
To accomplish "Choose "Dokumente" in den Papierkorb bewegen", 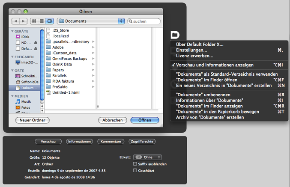I will (229, 112).
